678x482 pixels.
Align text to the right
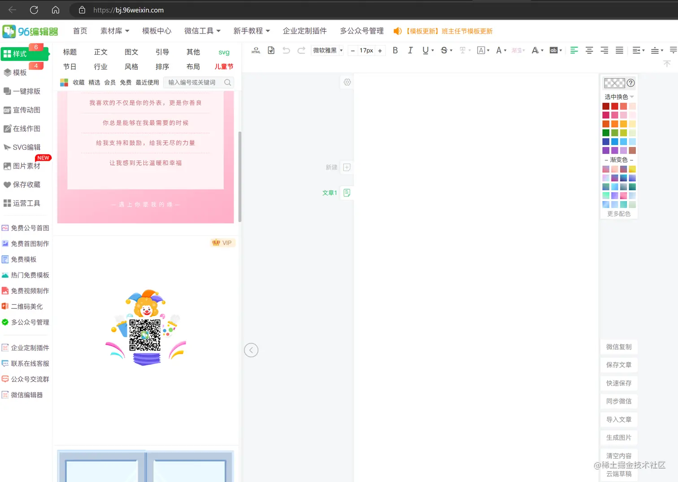[604, 50]
